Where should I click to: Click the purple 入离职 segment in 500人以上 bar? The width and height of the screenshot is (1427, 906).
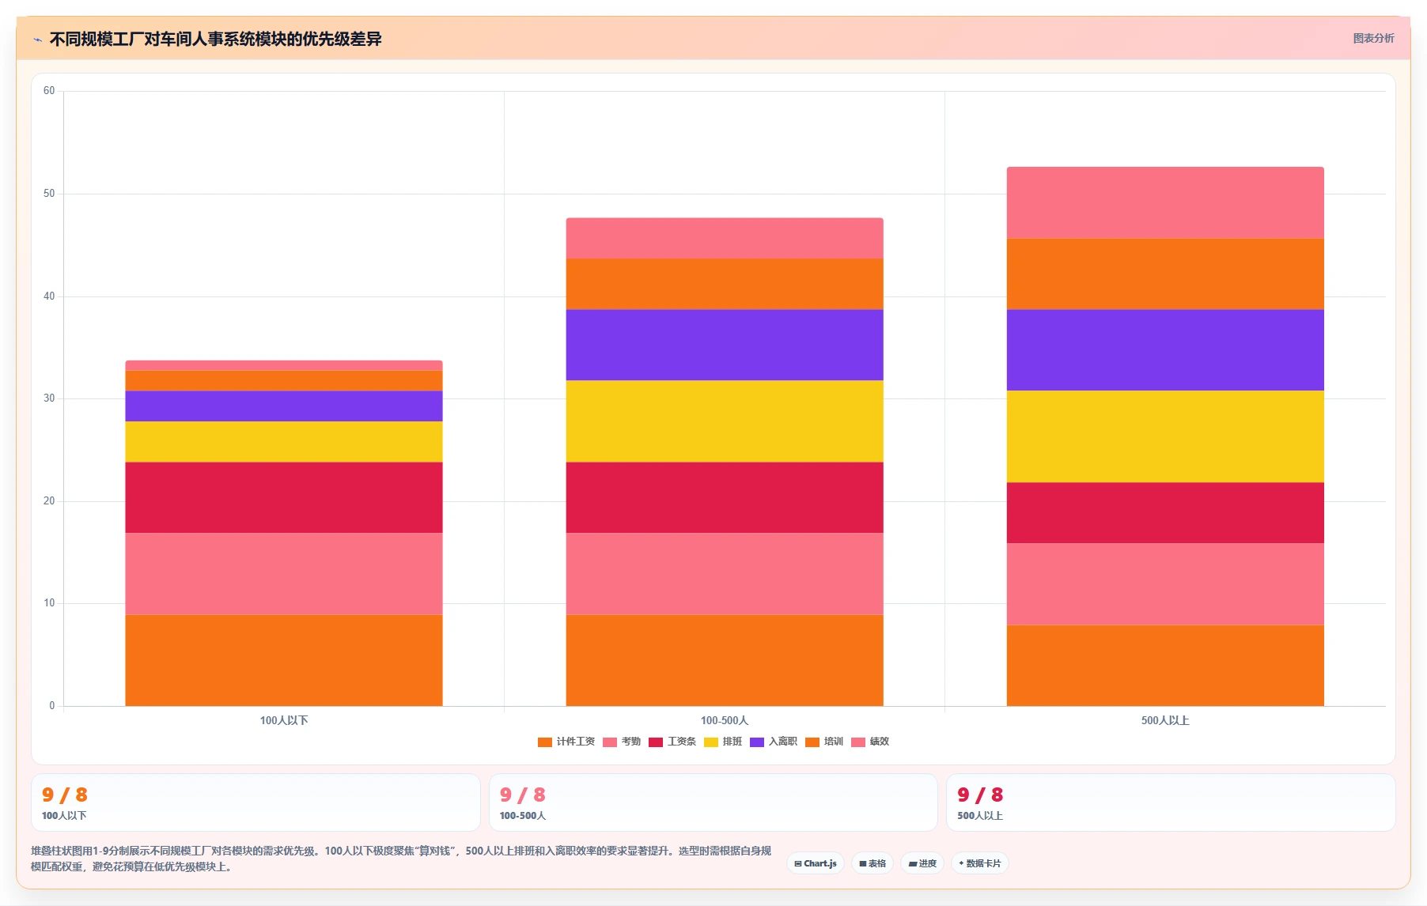1165,349
